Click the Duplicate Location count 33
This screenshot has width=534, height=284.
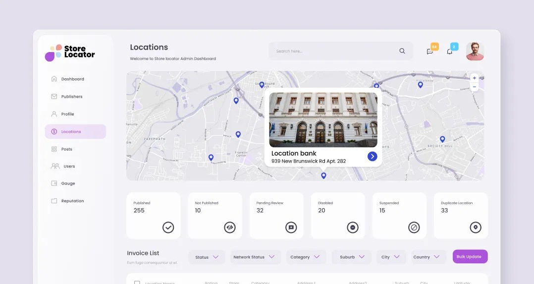[444, 210]
